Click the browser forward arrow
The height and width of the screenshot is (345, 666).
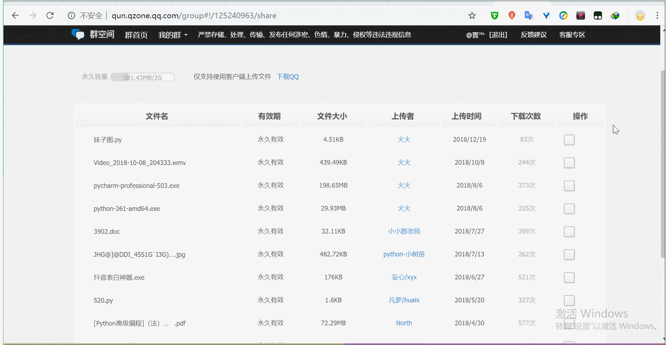point(33,15)
